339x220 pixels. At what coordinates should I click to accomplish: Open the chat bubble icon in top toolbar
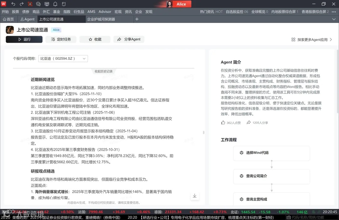[x=38, y=4]
